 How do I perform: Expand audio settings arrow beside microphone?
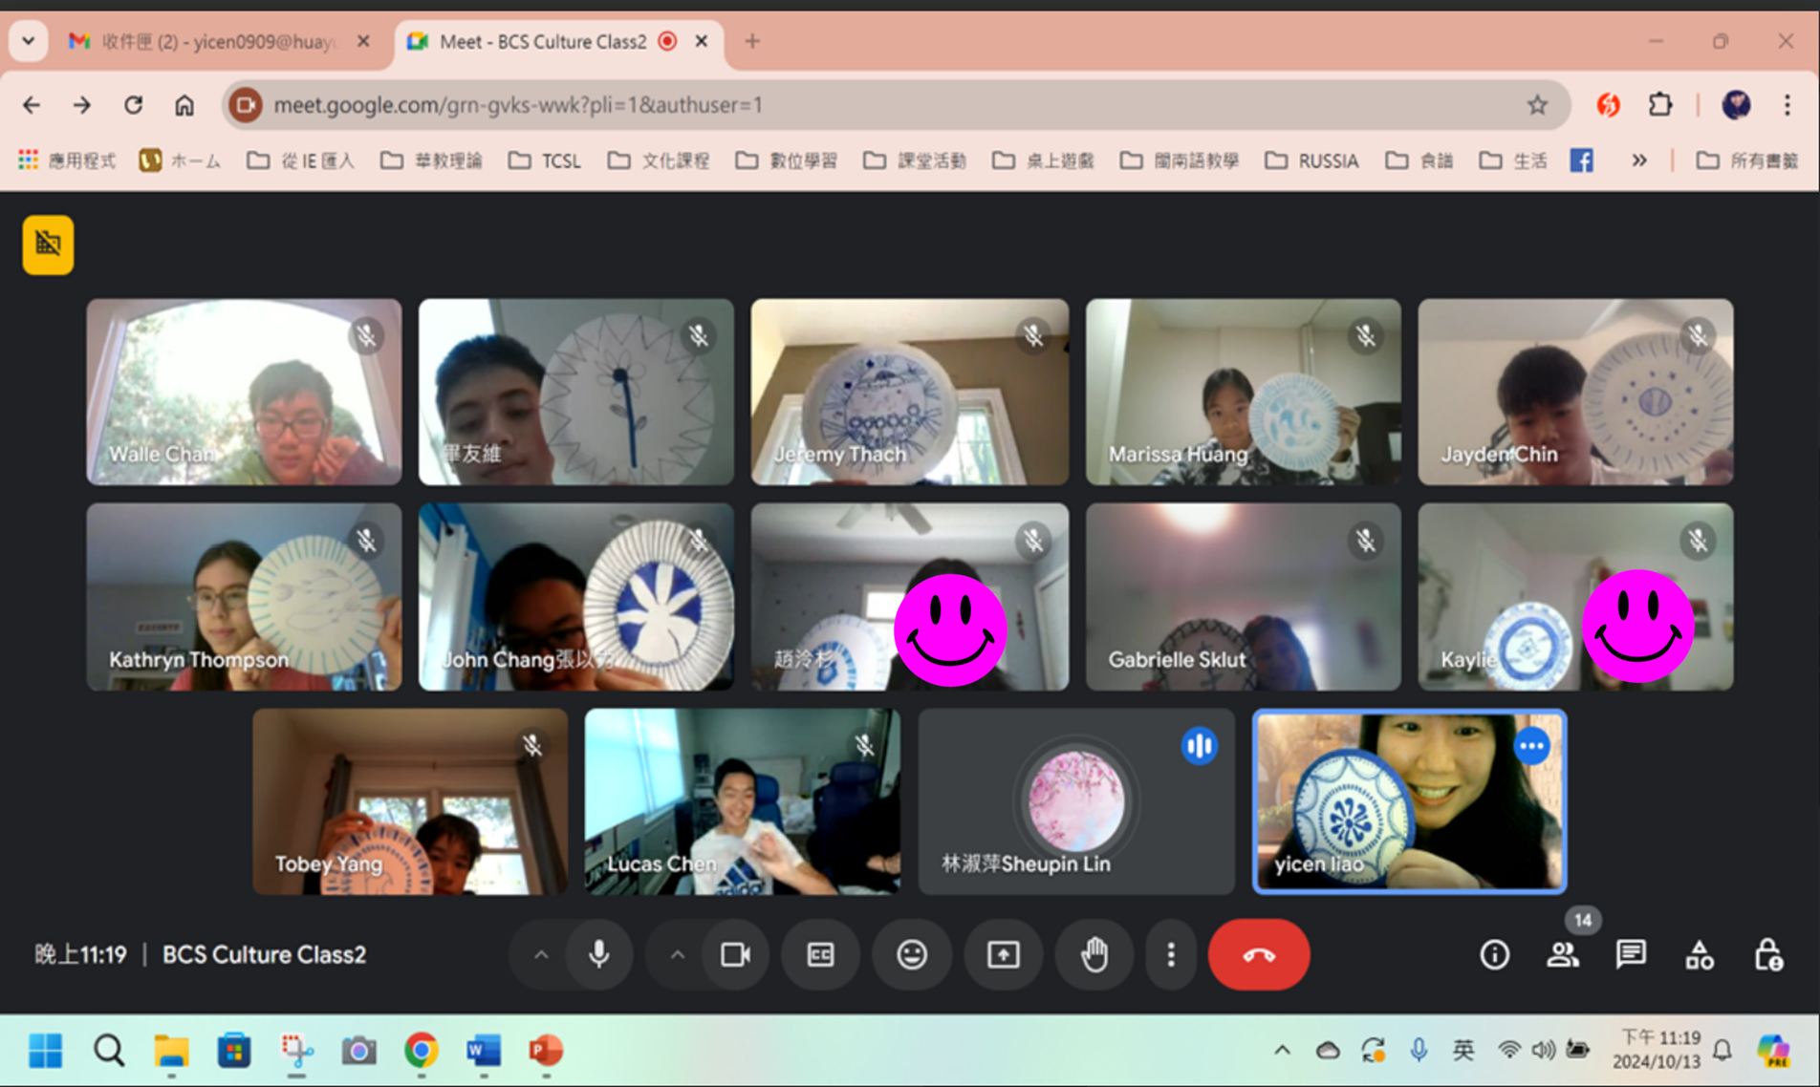coord(541,954)
